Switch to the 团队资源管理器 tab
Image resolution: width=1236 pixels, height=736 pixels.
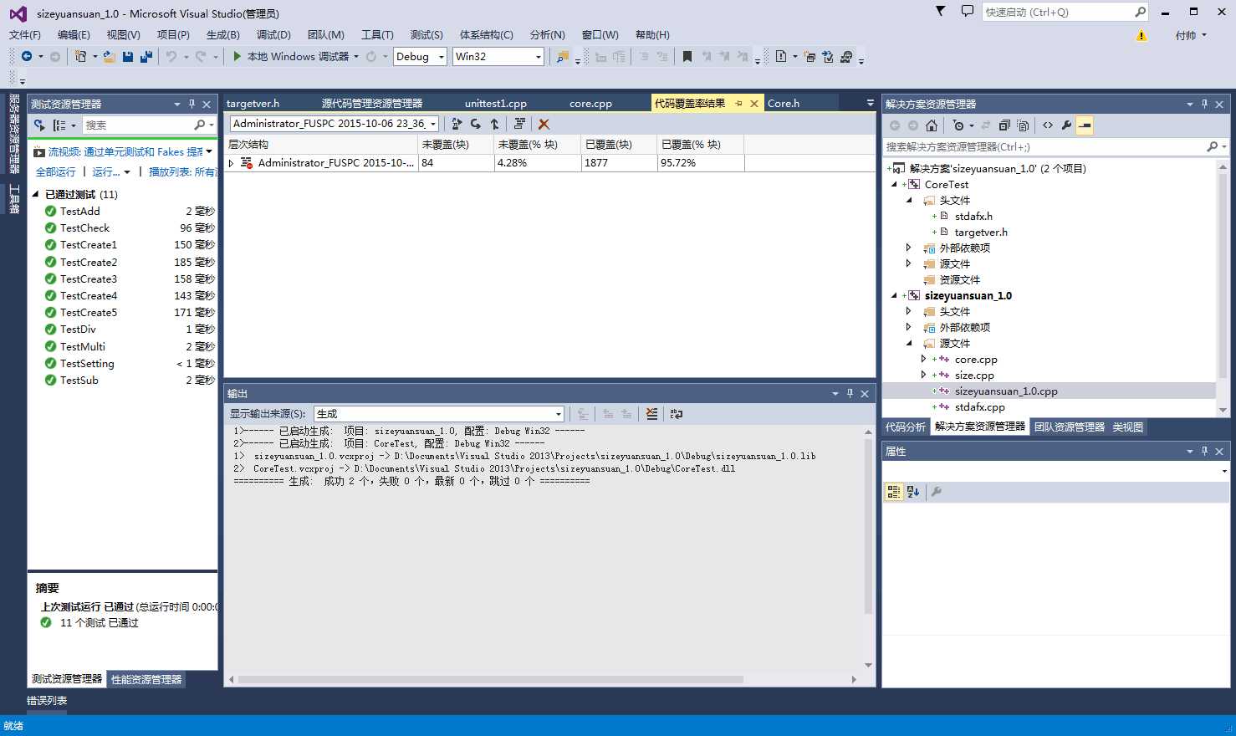pyautogui.click(x=1069, y=427)
